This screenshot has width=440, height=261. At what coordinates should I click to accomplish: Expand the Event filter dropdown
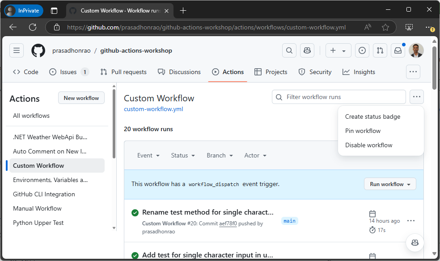[148, 155]
